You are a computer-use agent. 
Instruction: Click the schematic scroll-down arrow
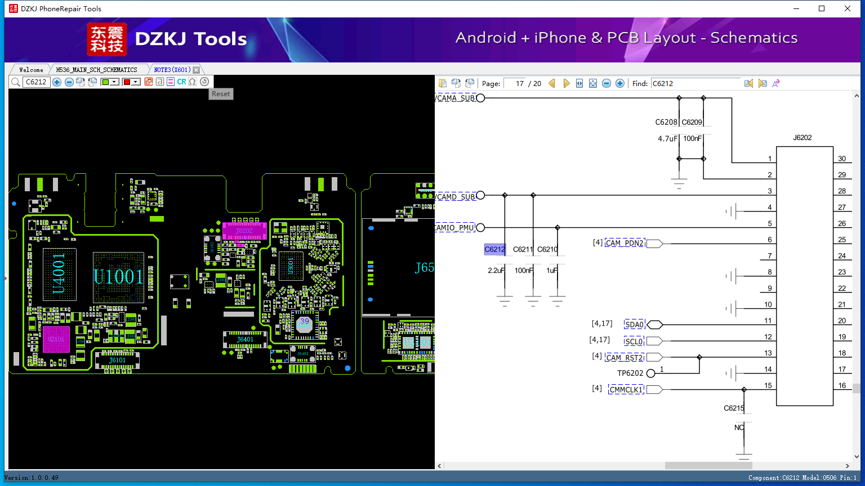click(x=857, y=457)
